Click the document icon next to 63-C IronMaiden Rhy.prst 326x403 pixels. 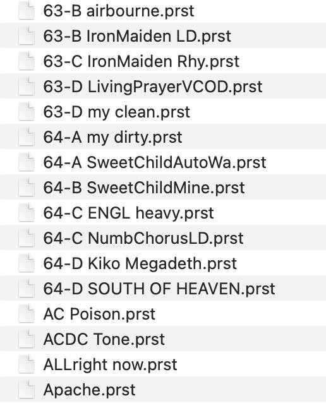(x=27, y=61)
